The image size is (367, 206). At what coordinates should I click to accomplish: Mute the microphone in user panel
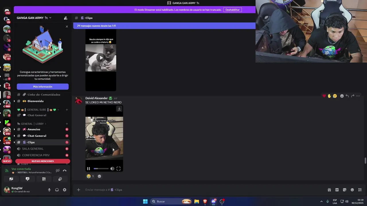49,190
